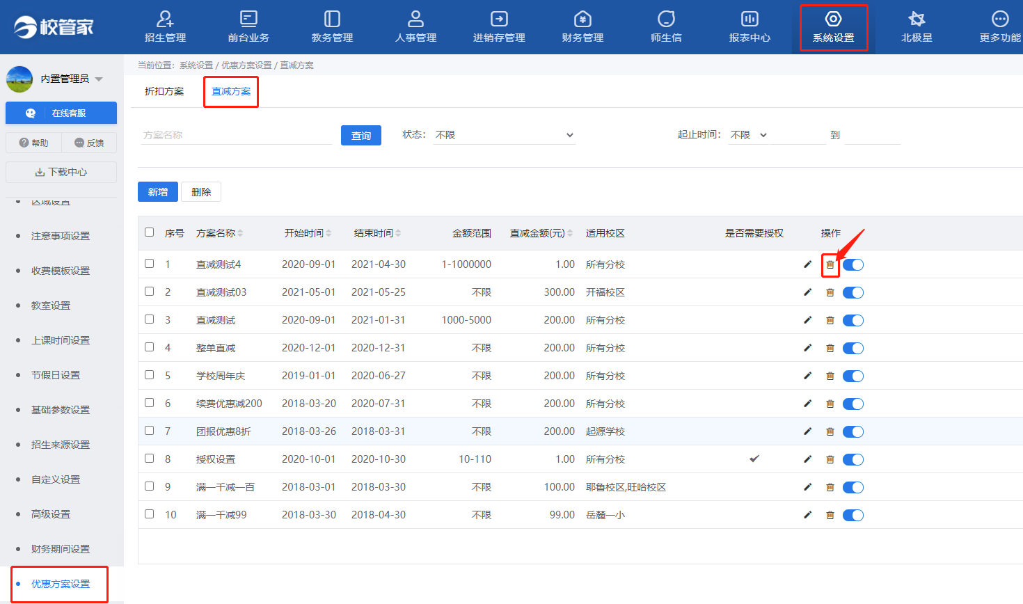The height and width of the screenshot is (604, 1023).
Task: Check the row 1 直减测试4 checkbox
Action: pyautogui.click(x=149, y=264)
